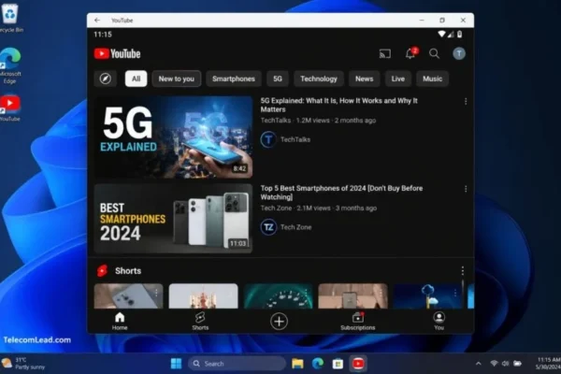Maximize the YouTube window
Viewport: 561px width, 374px height.
pos(442,21)
